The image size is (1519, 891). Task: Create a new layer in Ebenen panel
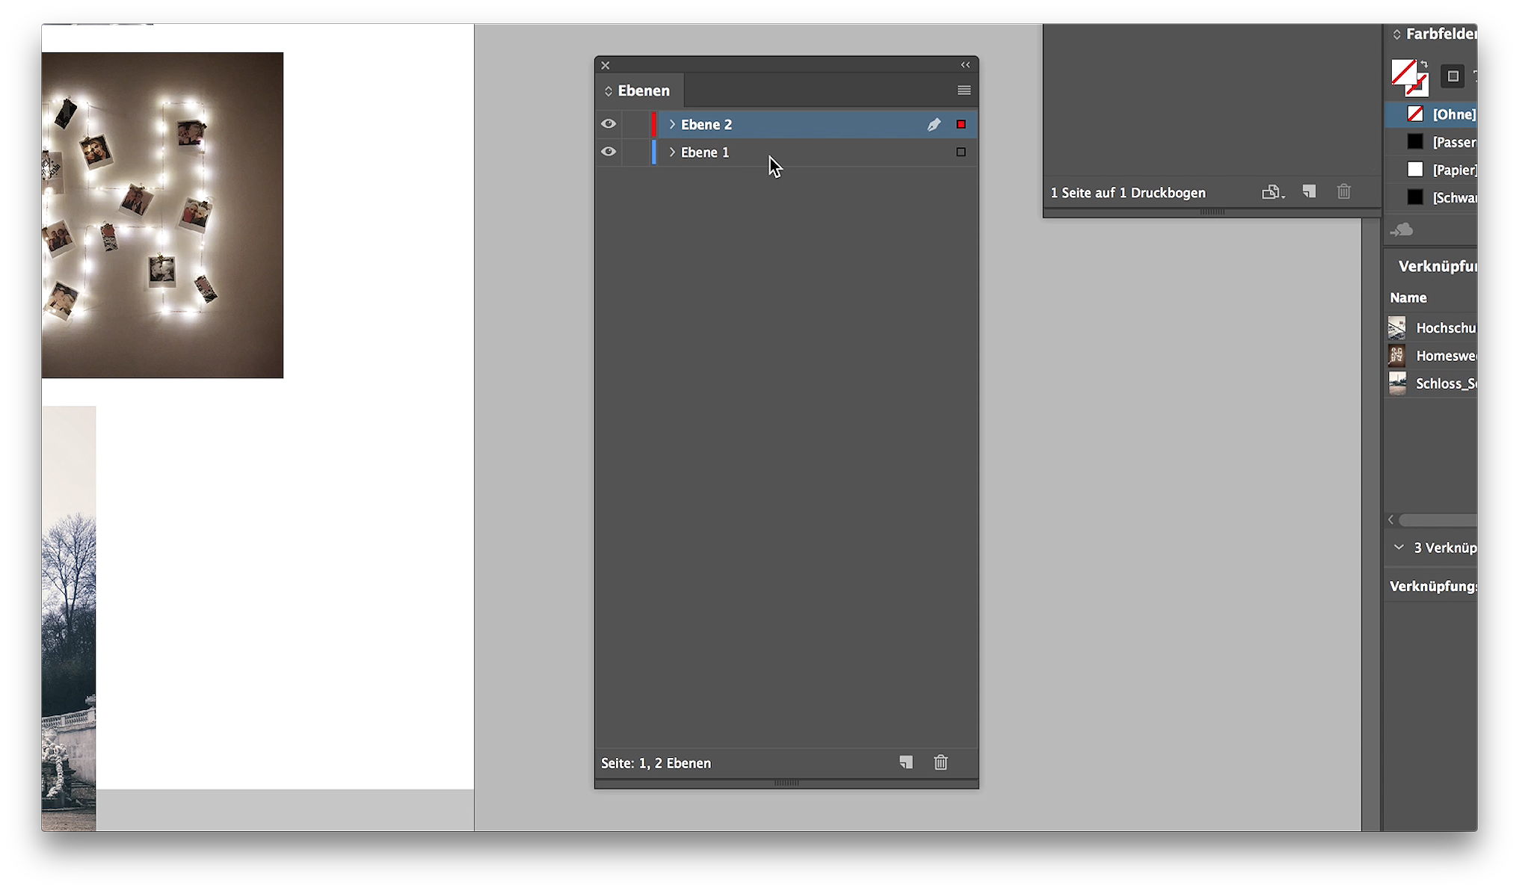pos(906,762)
